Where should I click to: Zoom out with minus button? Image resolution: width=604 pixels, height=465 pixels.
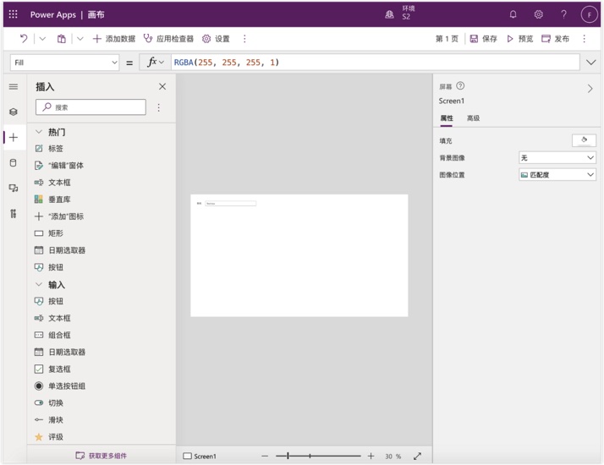click(265, 457)
